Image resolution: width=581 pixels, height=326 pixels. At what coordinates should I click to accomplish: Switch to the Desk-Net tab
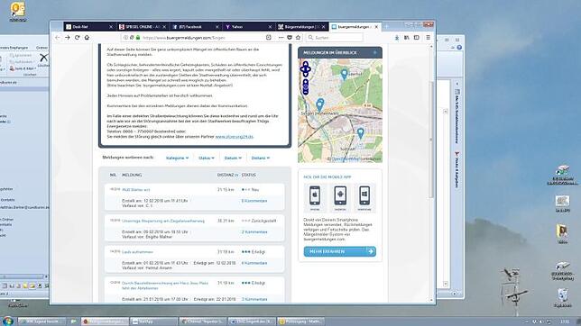coord(89,27)
